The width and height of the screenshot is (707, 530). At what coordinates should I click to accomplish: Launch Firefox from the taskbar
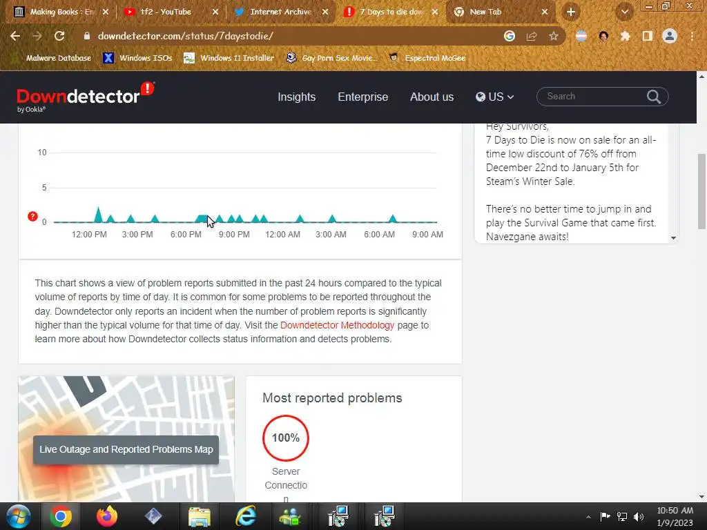coord(107,516)
